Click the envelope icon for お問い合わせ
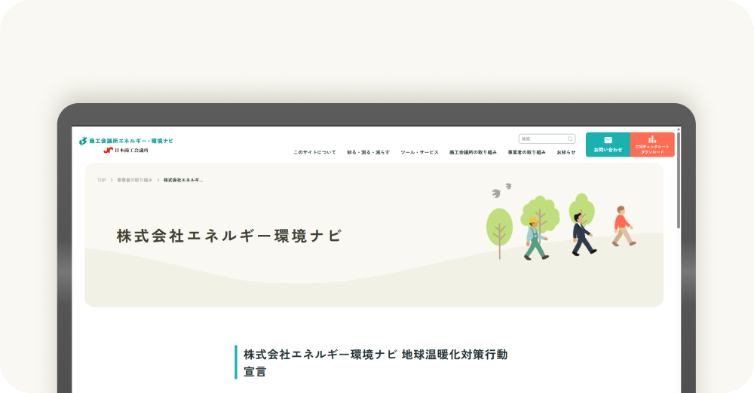754x393 pixels. pos(608,140)
